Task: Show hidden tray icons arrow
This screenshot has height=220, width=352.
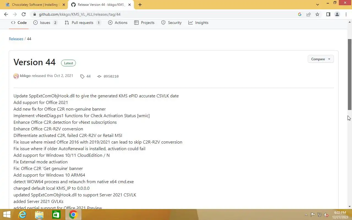Action: [306, 215]
